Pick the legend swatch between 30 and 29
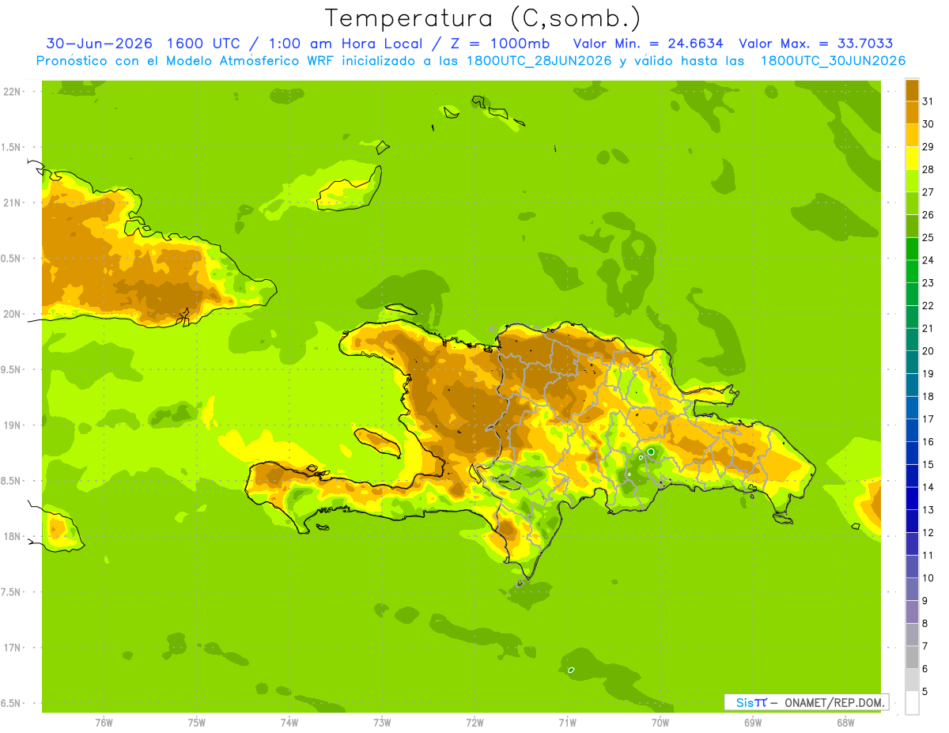The height and width of the screenshot is (733, 949). [912, 135]
